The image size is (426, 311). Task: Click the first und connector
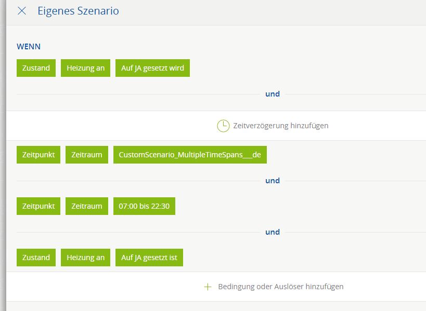click(273, 94)
